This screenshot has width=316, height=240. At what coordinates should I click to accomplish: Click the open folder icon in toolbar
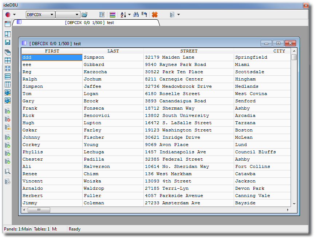[84, 15]
